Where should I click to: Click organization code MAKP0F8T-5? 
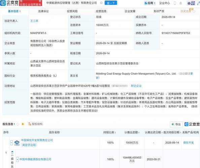[38, 33]
